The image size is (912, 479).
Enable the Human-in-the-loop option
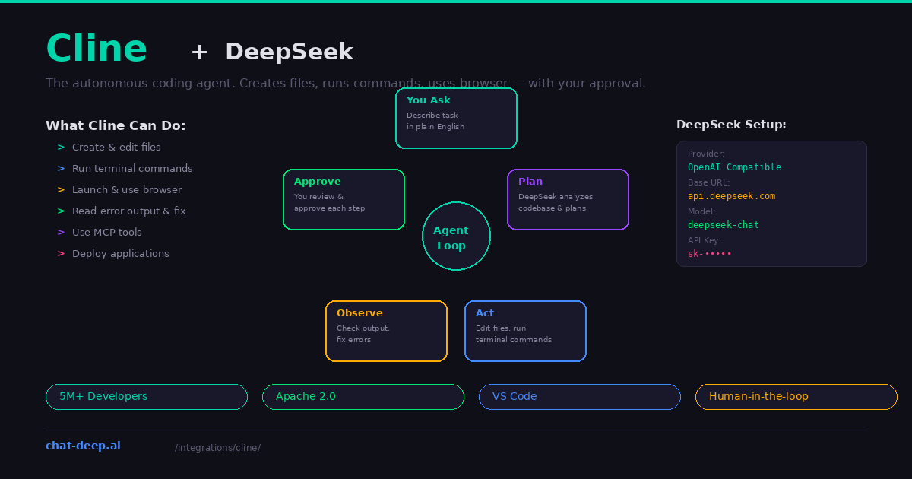(796, 396)
